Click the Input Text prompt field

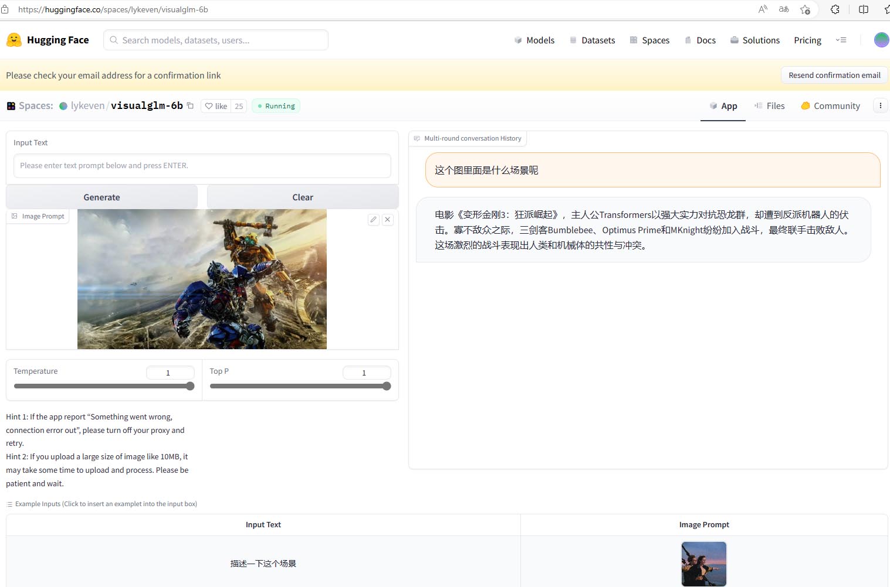(x=202, y=166)
